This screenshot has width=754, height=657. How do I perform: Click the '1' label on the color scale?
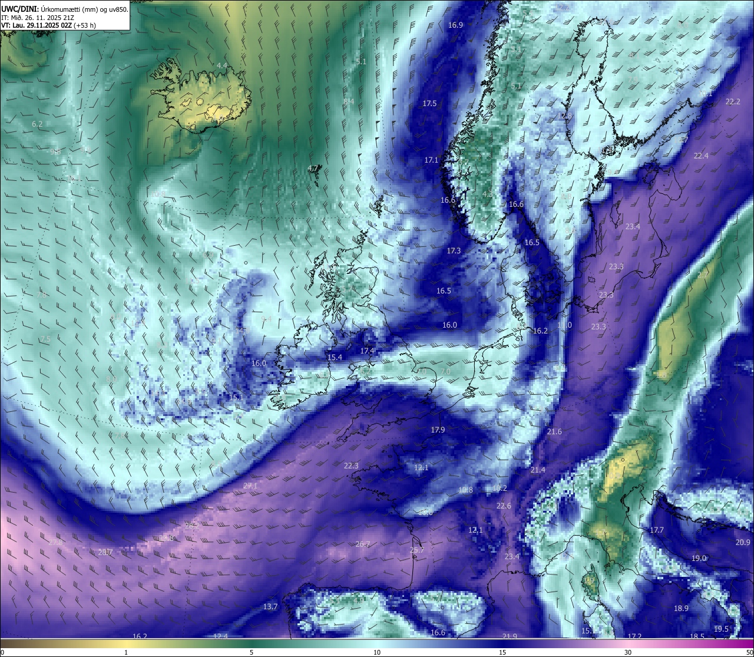pyautogui.click(x=126, y=652)
